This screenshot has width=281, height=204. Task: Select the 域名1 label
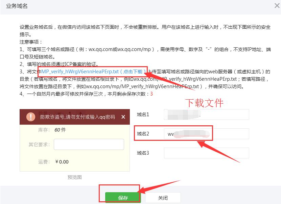143,114
